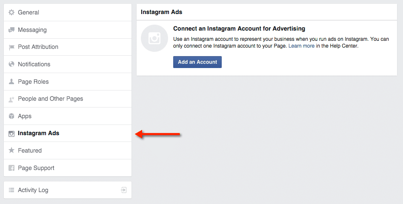Open the Page Support section

tap(68, 168)
